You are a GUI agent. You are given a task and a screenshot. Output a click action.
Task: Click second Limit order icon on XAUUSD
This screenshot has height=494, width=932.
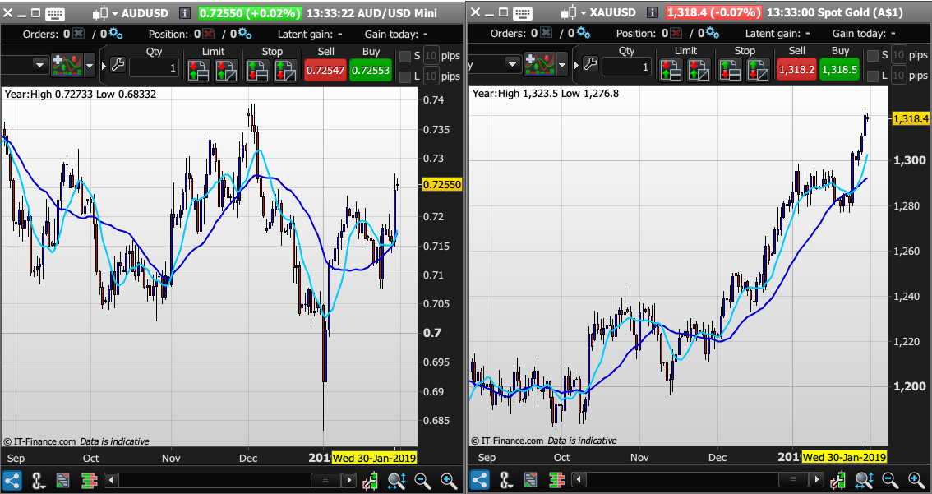coord(699,69)
